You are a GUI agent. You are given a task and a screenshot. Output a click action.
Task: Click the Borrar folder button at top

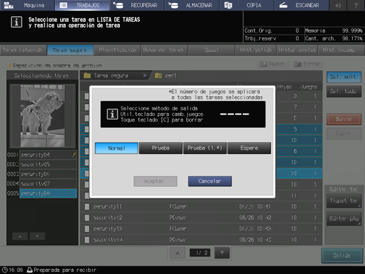click(x=307, y=64)
